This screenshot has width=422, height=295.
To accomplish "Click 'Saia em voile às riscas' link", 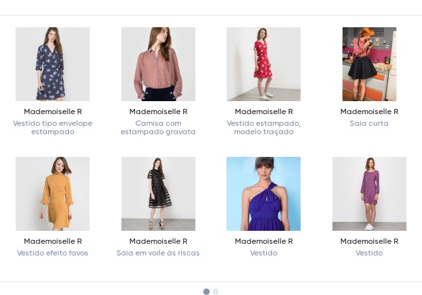I will [x=158, y=253].
